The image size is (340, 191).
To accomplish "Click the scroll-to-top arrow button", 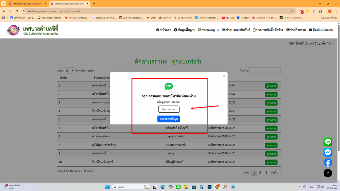I will pyautogui.click(x=328, y=173).
